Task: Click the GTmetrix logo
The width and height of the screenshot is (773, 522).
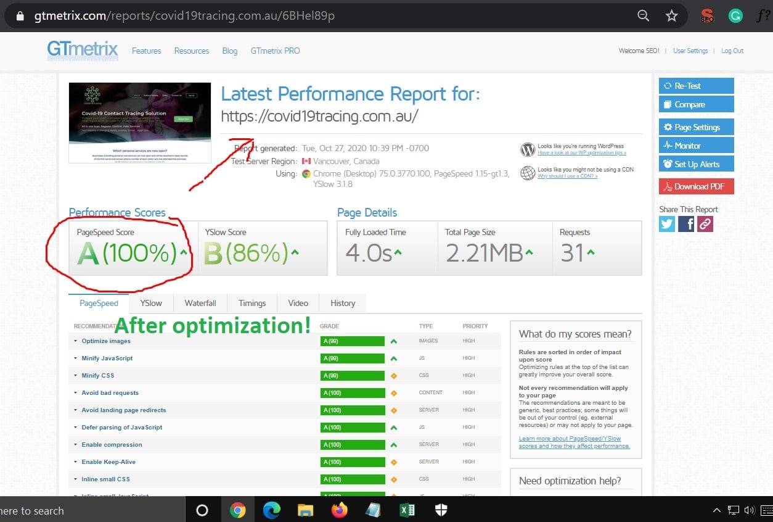Action: tap(82, 51)
